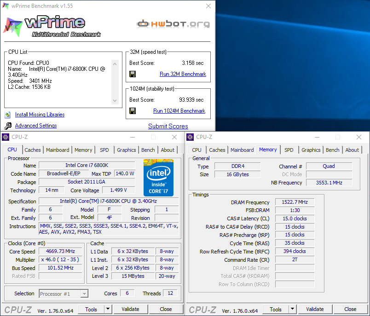Click the HWBOT.org logo
Image resolution: width=370 pixels, height=316 pixels.
(173, 24)
